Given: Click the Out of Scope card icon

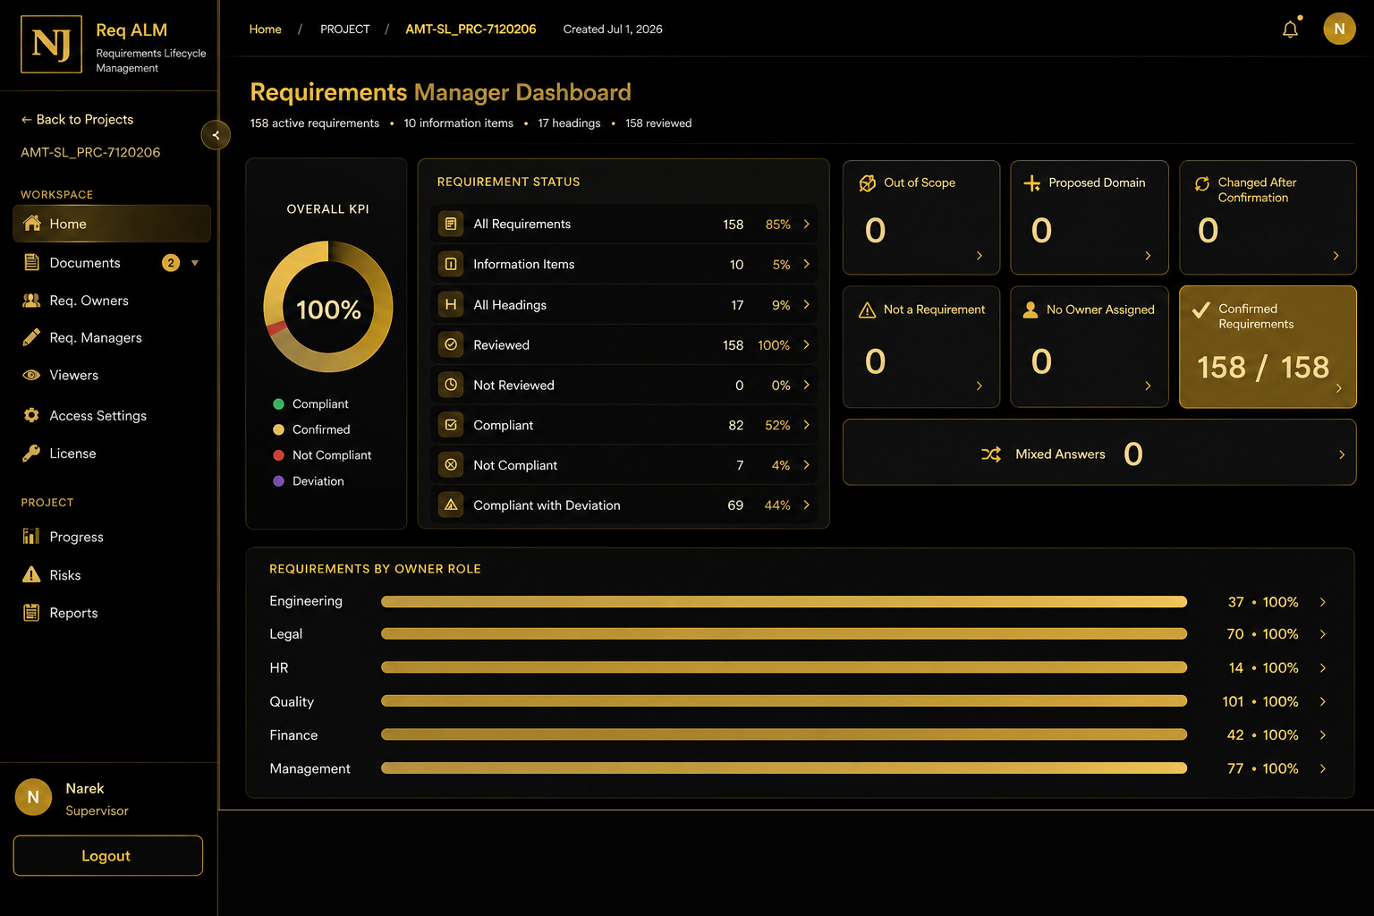Looking at the screenshot, I should coord(868,182).
